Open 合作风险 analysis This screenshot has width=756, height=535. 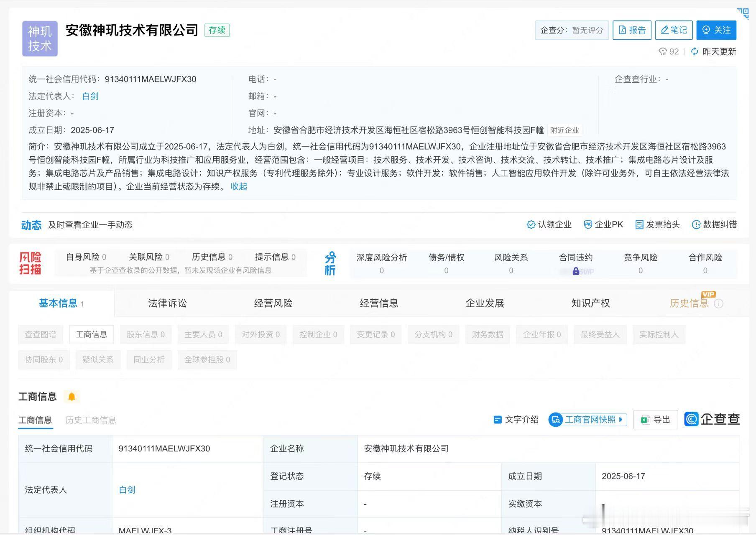[705, 263]
